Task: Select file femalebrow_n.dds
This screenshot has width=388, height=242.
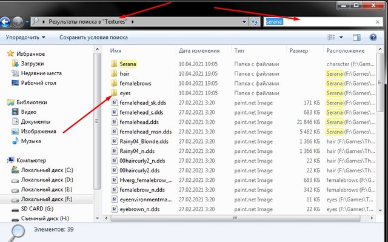Action: 142,190
